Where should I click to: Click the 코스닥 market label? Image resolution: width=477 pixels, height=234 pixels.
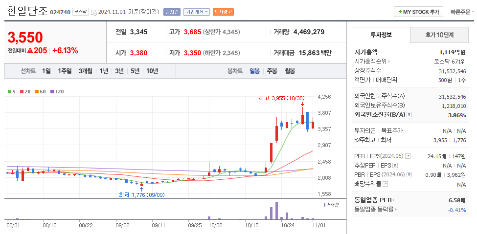[81, 12]
